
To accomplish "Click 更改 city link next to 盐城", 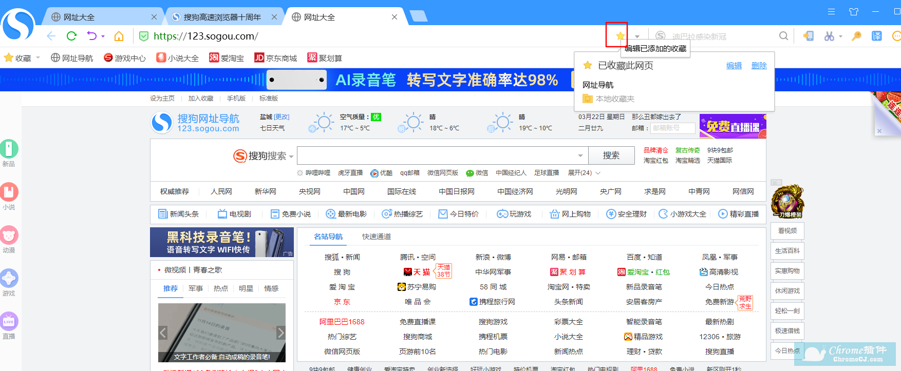I will coord(282,117).
